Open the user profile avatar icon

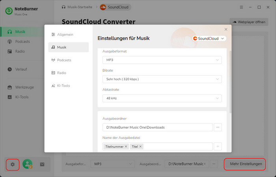coord(27,164)
